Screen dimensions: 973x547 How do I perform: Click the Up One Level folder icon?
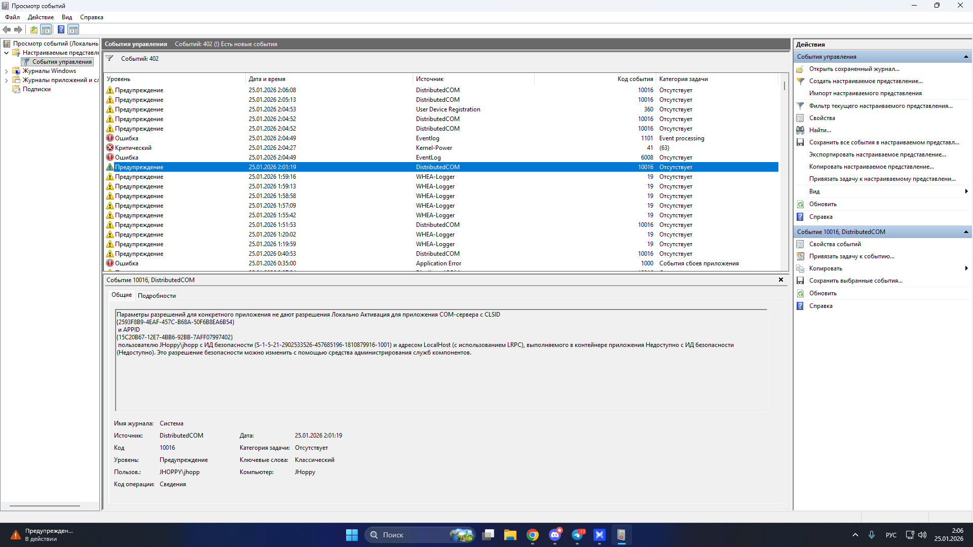click(x=33, y=29)
